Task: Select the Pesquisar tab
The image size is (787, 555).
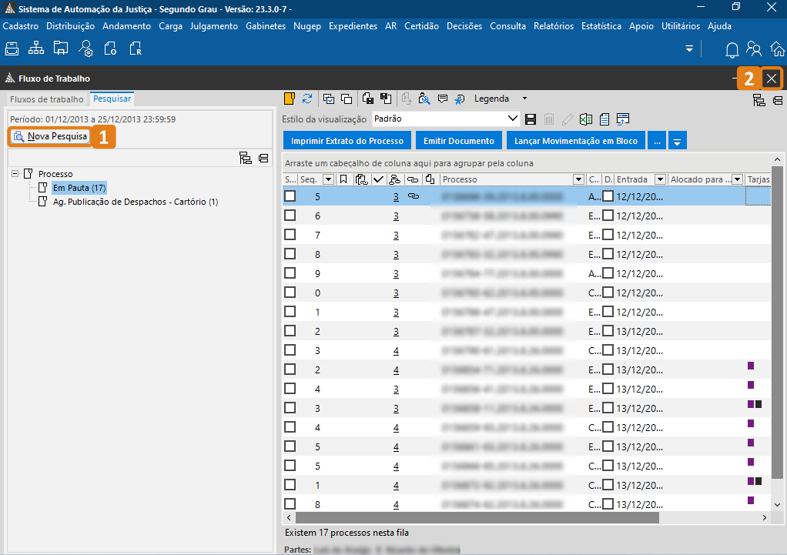Action: point(112,99)
